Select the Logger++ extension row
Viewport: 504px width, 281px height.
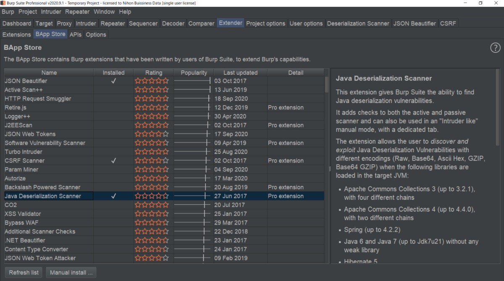coord(164,117)
